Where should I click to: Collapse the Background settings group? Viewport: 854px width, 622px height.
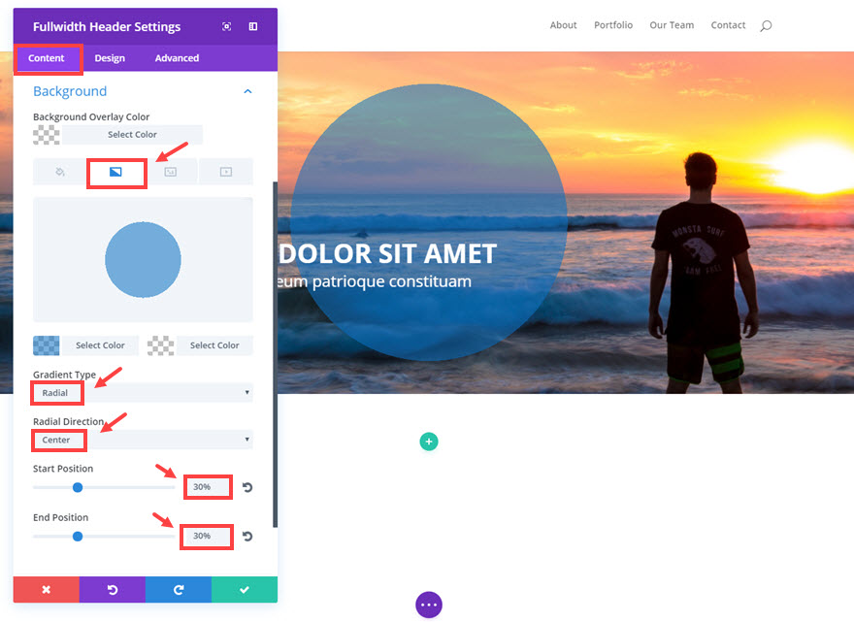coord(247,91)
